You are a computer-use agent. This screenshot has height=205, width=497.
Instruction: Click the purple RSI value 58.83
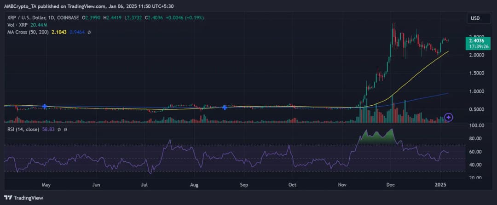pos(49,130)
